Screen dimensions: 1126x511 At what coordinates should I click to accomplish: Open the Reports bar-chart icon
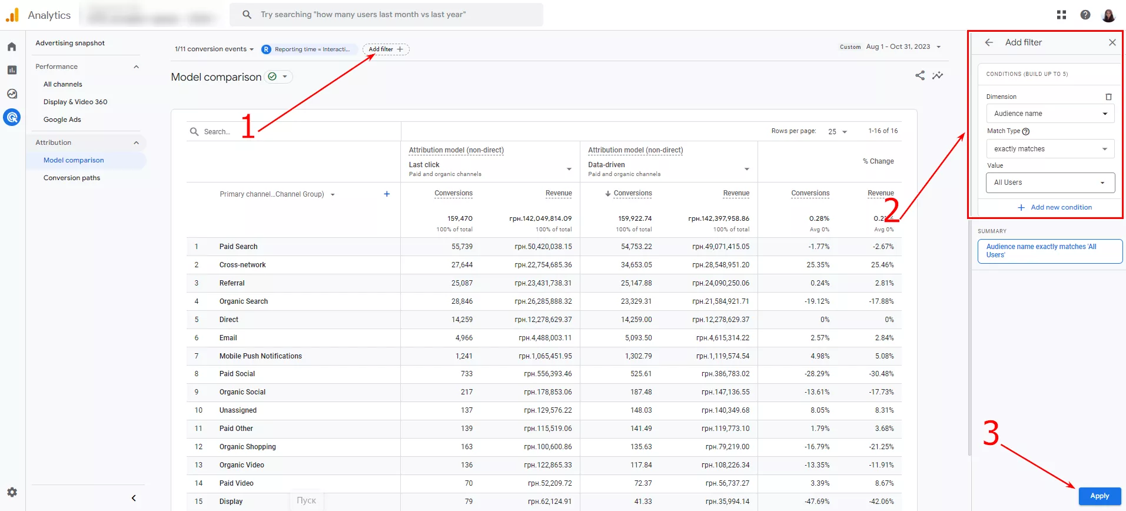12,70
